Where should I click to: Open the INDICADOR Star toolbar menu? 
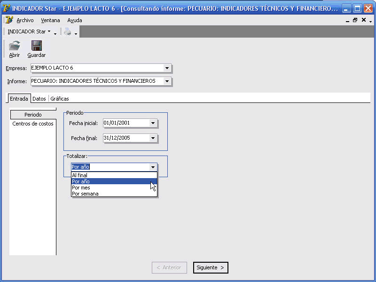coord(29,31)
